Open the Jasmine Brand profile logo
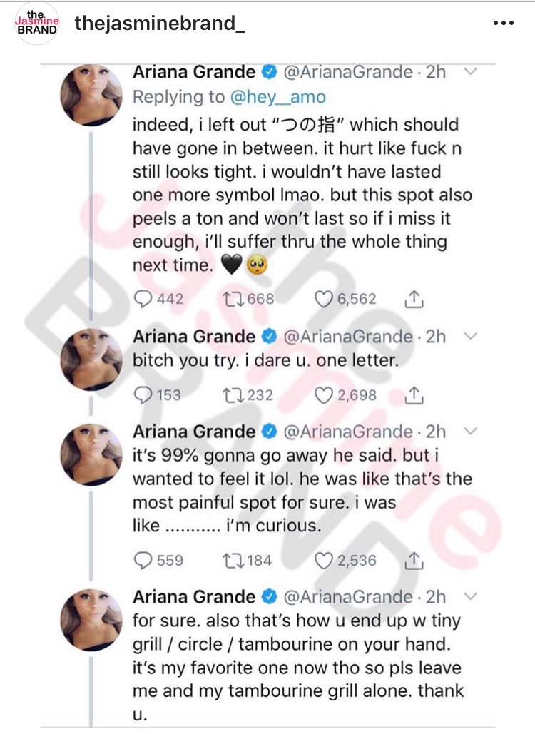This screenshot has height=734, width=535. tap(36, 23)
